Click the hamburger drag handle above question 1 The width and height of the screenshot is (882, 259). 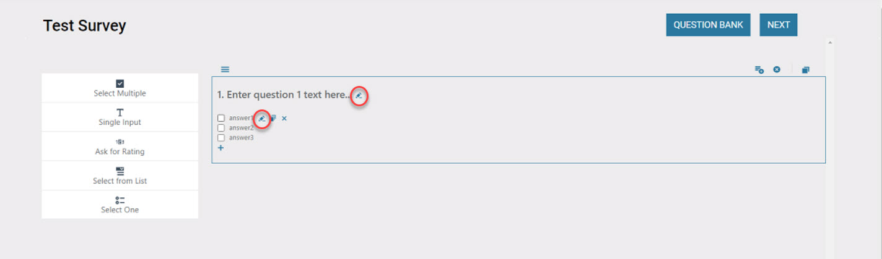(225, 69)
